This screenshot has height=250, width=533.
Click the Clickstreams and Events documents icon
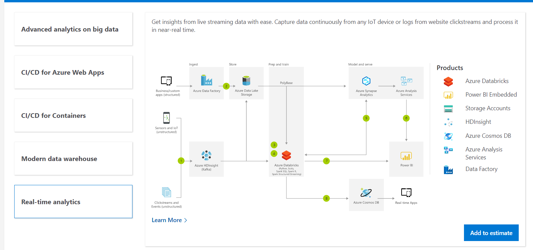167,192
